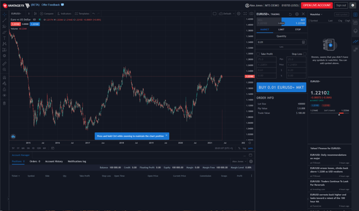The height and width of the screenshot is (211, 359).
Task: Select the trend line drawing tool
Action: pos(4,20)
